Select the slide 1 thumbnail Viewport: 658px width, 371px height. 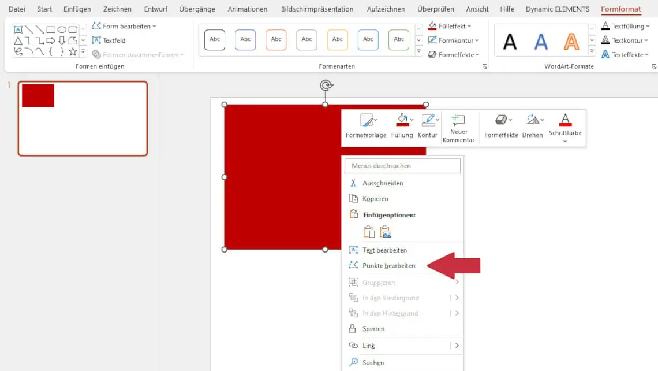pyautogui.click(x=83, y=118)
